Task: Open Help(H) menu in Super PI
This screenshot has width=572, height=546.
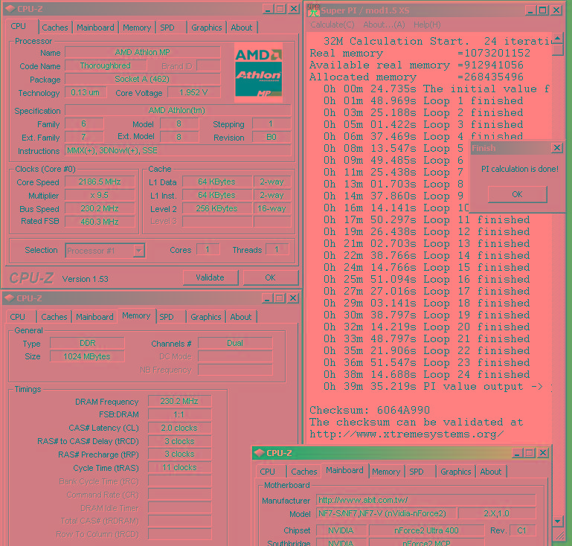Action: 427,25
